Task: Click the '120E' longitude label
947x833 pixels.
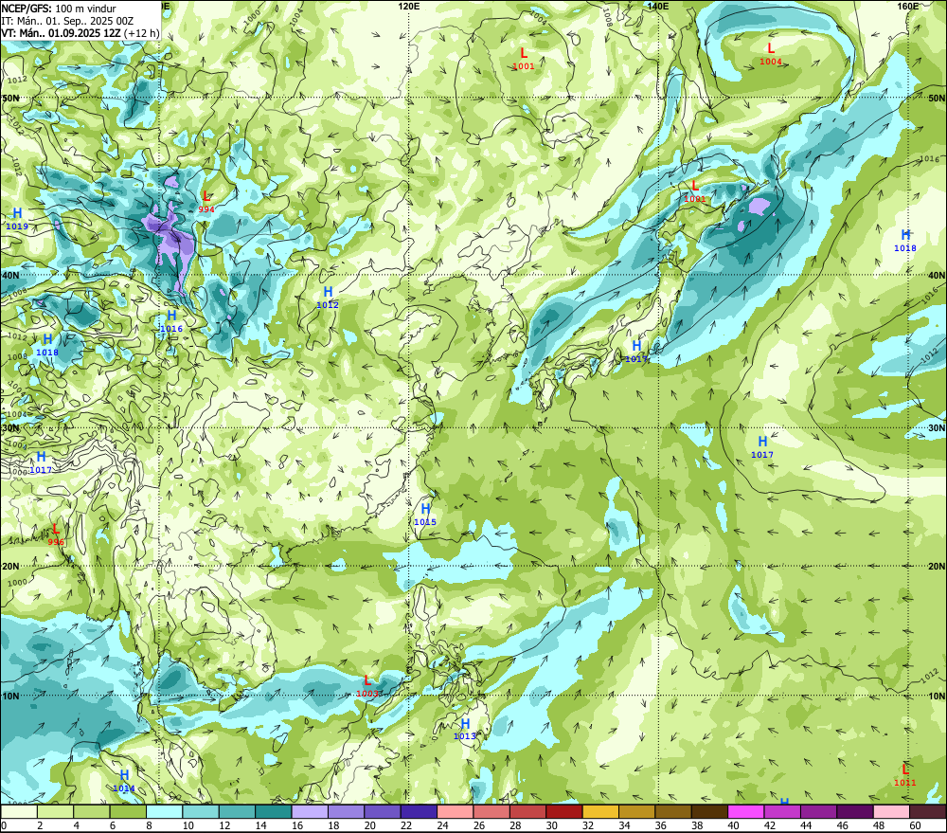Action: [409, 6]
